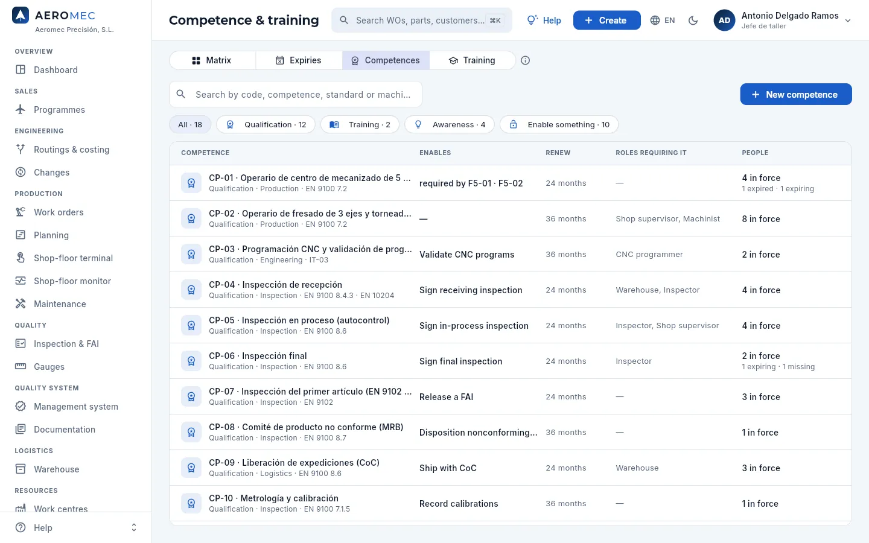Click the Shop-floor monitor icon

(21, 281)
